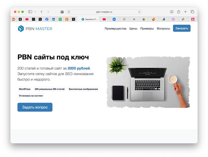Switch to the Reddit pinned tab
This screenshot has width=208, height=157.
pos(14,19)
